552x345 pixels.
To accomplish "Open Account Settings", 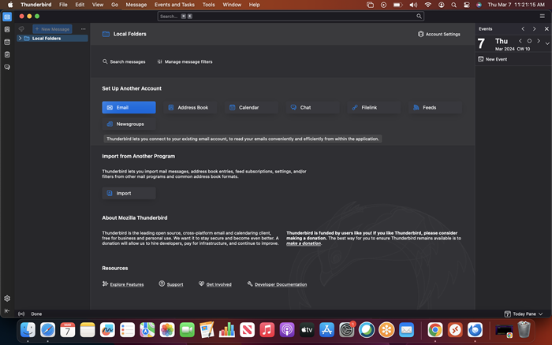I will 438,34.
